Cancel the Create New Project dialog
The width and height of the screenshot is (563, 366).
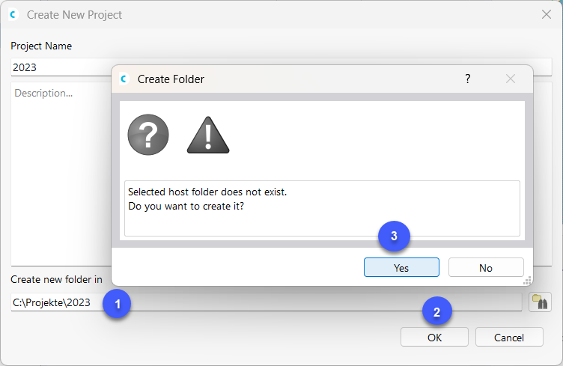tap(509, 338)
